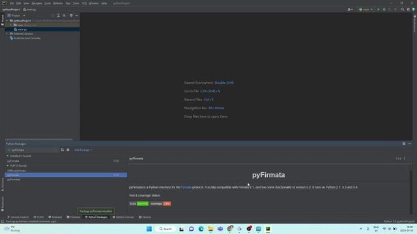Click the green Run button
This screenshot has height=234, width=417.
379,9
